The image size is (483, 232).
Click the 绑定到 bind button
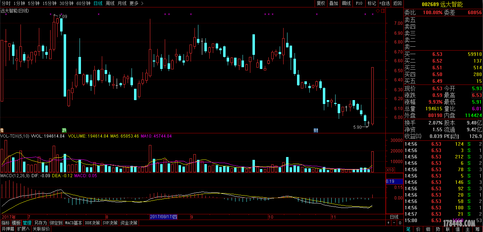point(56,223)
